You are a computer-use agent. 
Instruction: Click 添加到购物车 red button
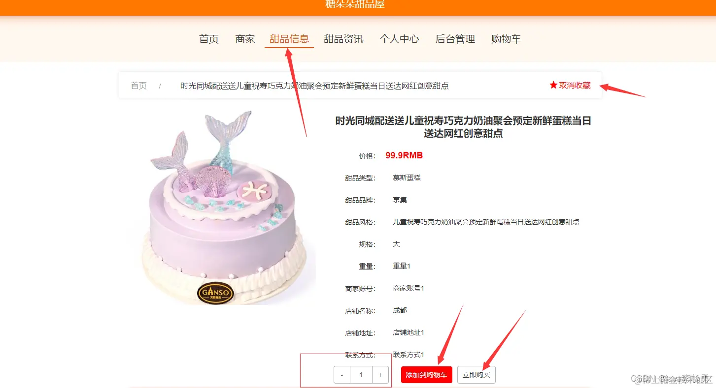426,375
